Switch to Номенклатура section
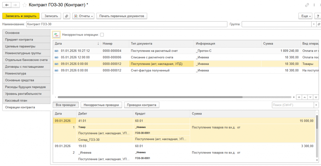Viewport: 321px width, 166px height. pos(26,73)
